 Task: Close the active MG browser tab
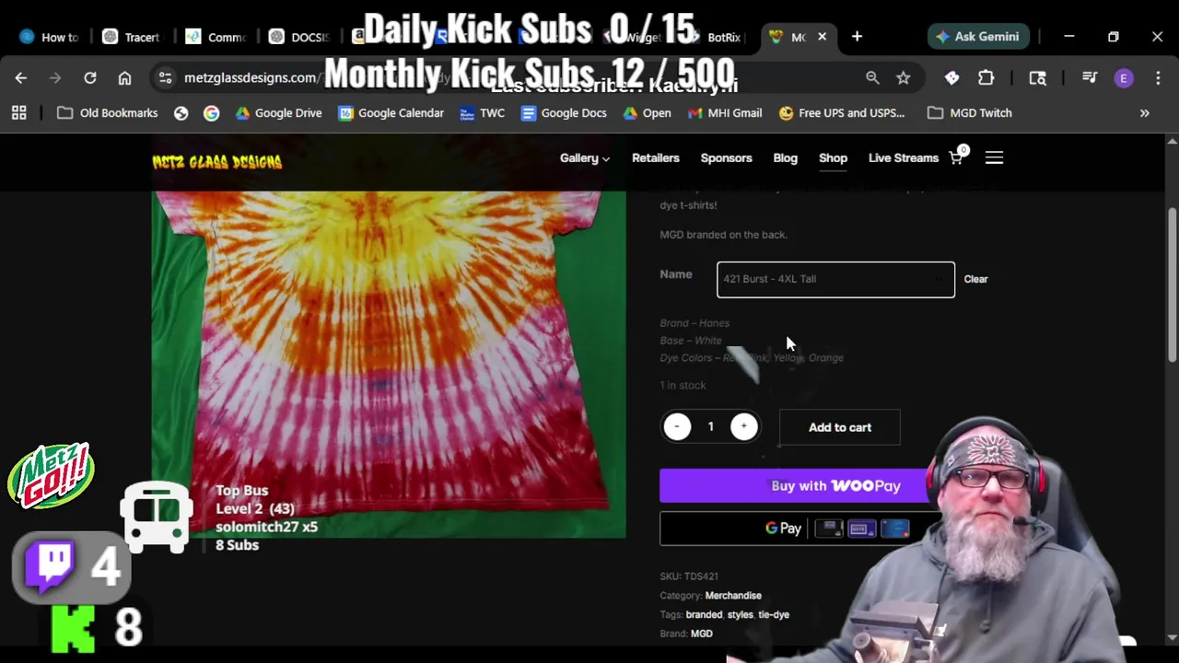click(822, 37)
